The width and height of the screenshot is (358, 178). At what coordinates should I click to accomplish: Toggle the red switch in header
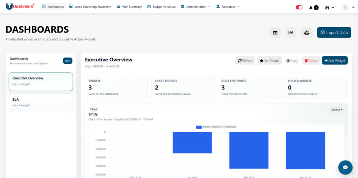(299, 7)
